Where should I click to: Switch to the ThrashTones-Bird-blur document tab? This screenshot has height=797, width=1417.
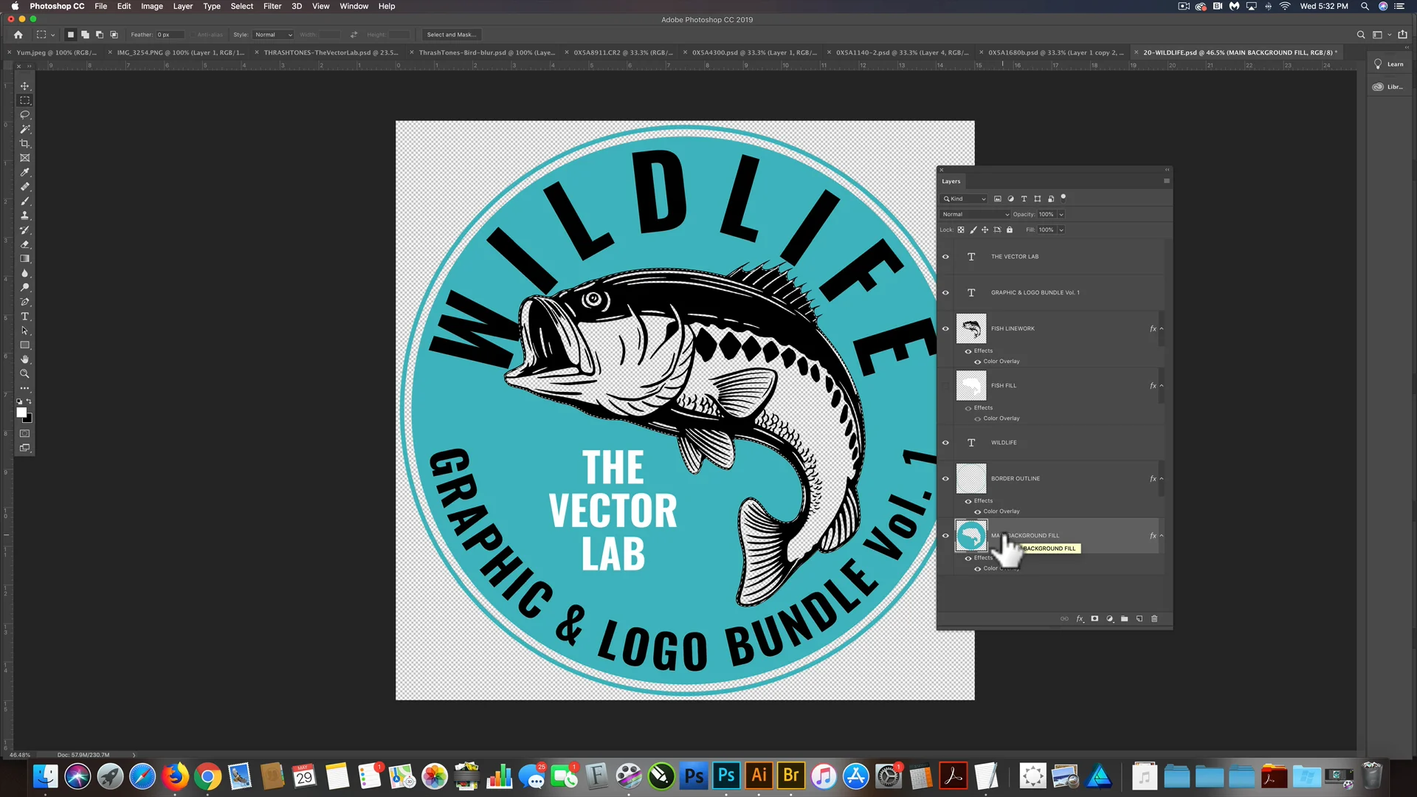click(487, 52)
